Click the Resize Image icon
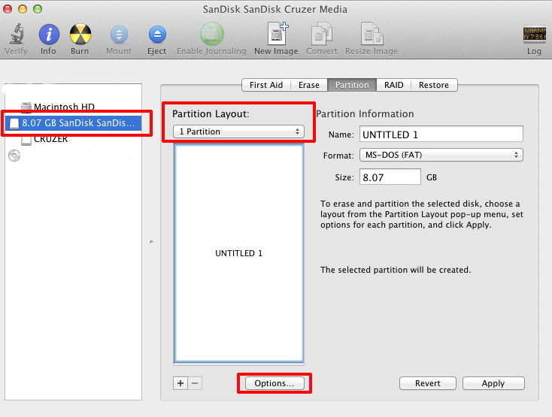Image resolution: width=552 pixels, height=417 pixels. [x=372, y=34]
